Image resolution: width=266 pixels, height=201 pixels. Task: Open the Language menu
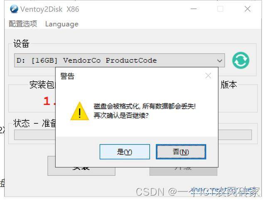(62, 24)
